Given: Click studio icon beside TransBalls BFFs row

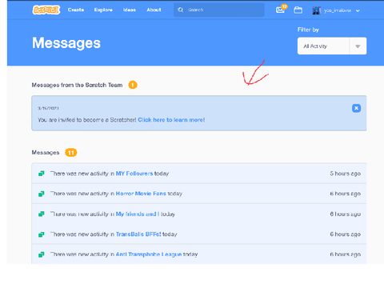Looking at the screenshot, I should [x=41, y=234].
